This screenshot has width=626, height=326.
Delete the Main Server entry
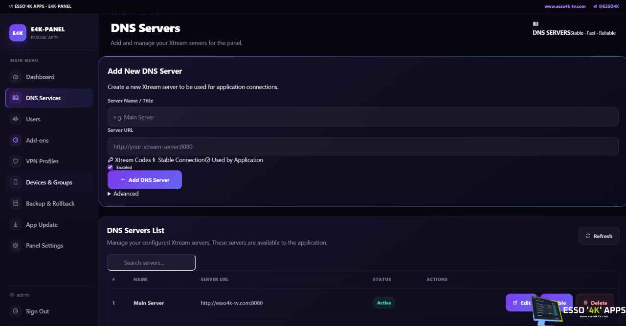tap(595, 303)
